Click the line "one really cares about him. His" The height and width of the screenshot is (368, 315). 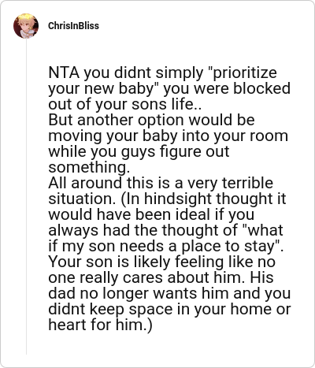(161, 277)
